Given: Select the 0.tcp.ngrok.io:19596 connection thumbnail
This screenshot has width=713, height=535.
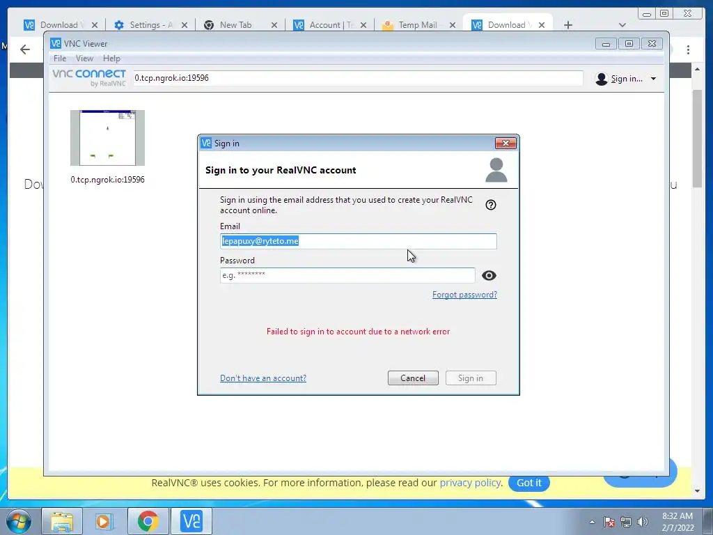Looking at the screenshot, I should 107,138.
